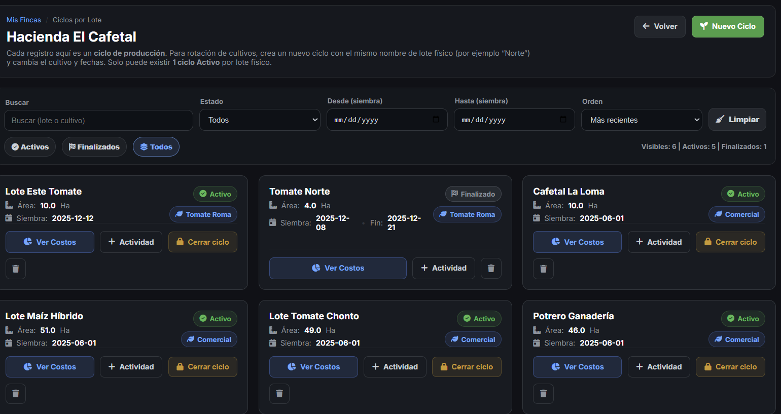Image resolution: width=781 pixels, height=414 pixels.
Task: Delete the Cafetal La Loma cycle
Action: click(x=543, y=269)
